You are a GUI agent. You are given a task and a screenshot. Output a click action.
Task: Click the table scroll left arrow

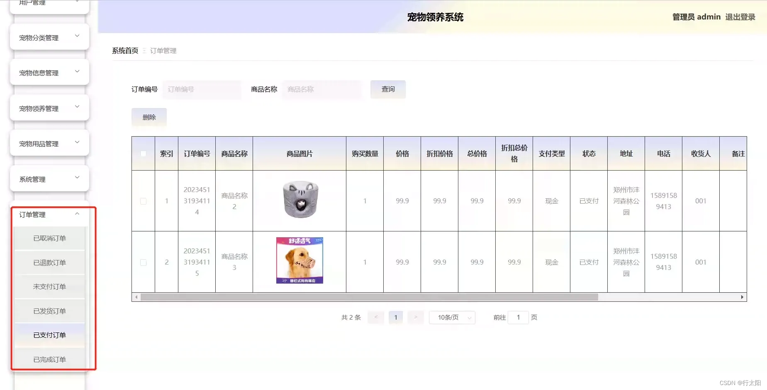tap(136, 297)
